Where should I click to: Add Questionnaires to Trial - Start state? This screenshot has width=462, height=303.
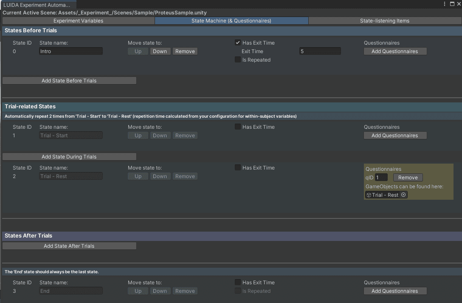click(395, 135)
